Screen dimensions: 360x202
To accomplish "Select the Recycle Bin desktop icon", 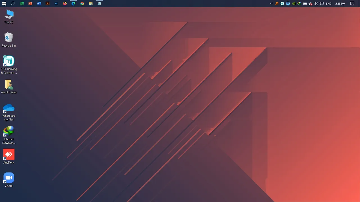I will 9,40.
